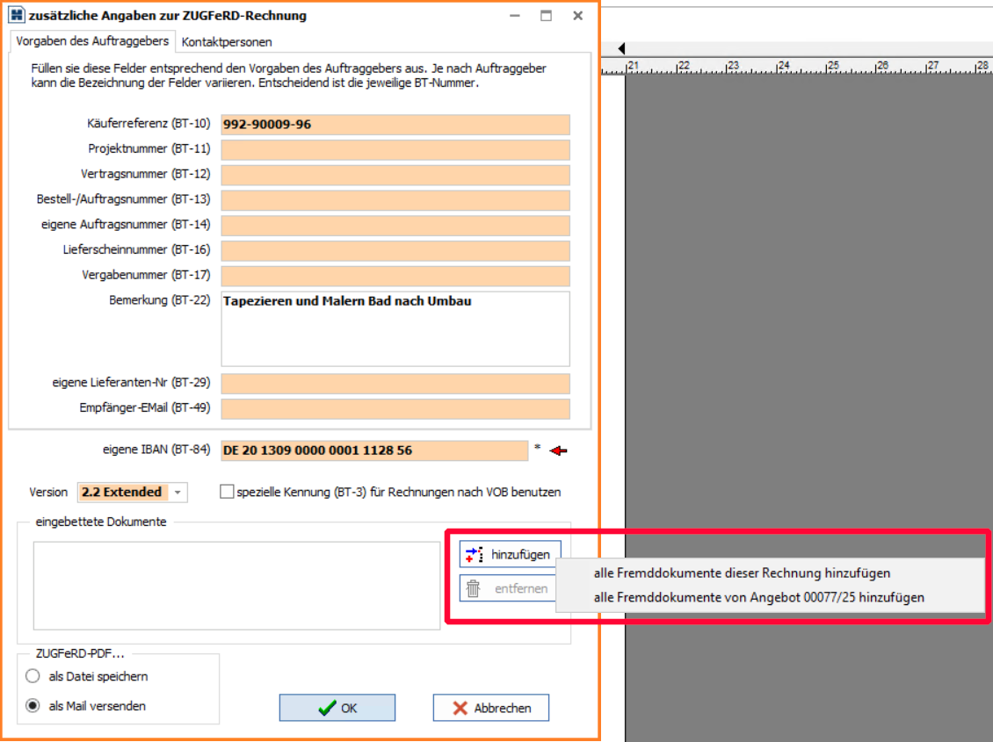Select 'als Datei speichern' radio option
993x742 pixels.
click(x=33, y=676)
